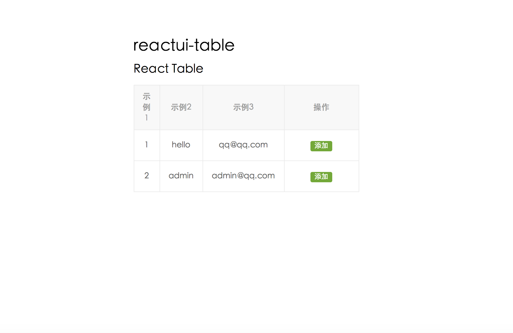This screenshot has width=513, height=333.
Task: Click the empty white space right of the table
Action: click(430, 138)
